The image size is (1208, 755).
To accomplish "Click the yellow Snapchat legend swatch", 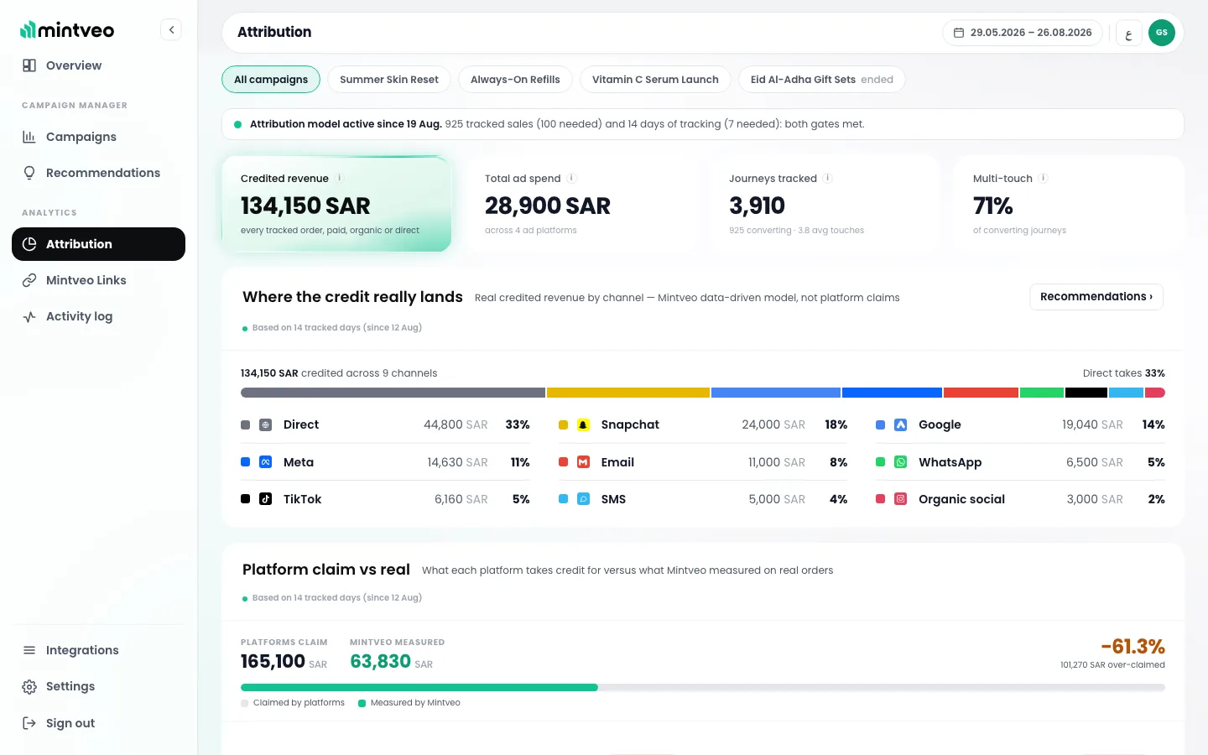I will (x=563, y=424).
